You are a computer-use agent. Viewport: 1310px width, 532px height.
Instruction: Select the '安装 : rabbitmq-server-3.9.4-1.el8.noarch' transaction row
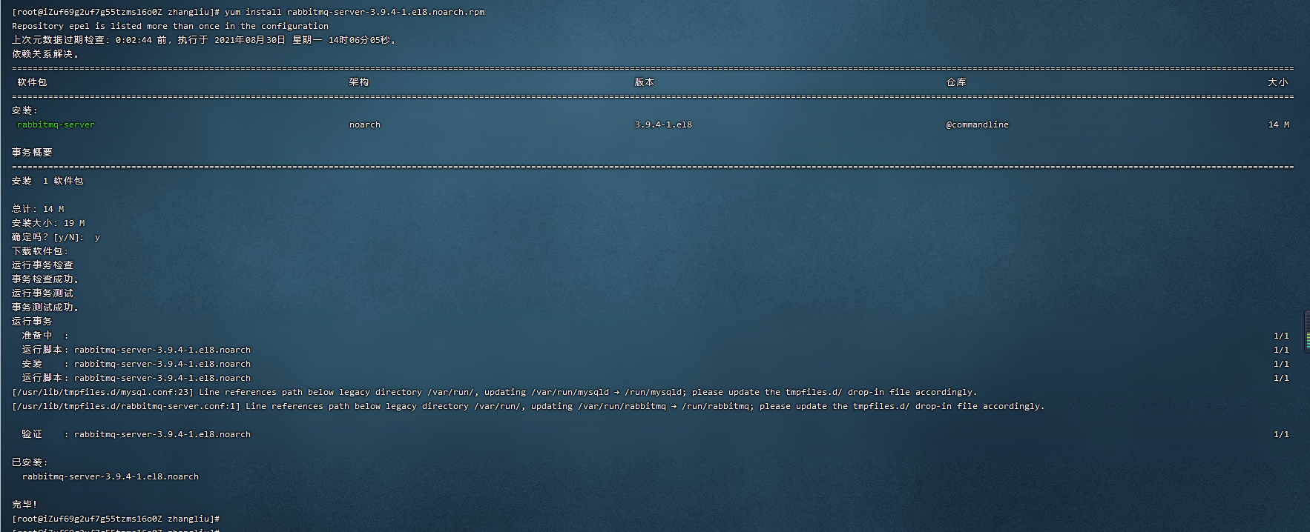coord(136,364)
